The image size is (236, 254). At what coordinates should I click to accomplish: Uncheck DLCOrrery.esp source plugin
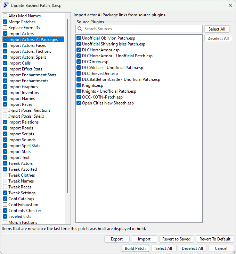pyautogui.click(x=79, y=62)
